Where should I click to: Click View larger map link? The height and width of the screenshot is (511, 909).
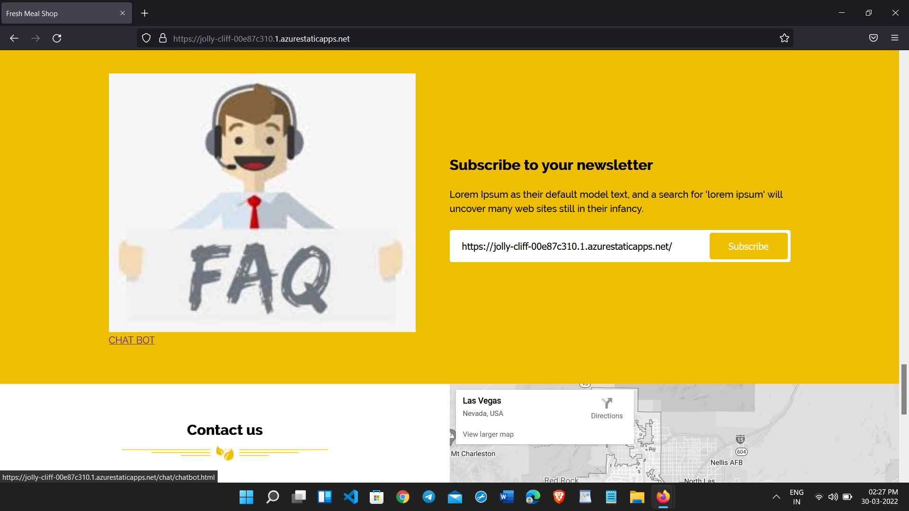(x=488, y=434)
